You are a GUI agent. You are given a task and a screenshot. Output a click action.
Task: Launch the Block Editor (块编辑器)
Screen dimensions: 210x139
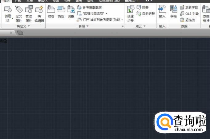click(39, 14)
